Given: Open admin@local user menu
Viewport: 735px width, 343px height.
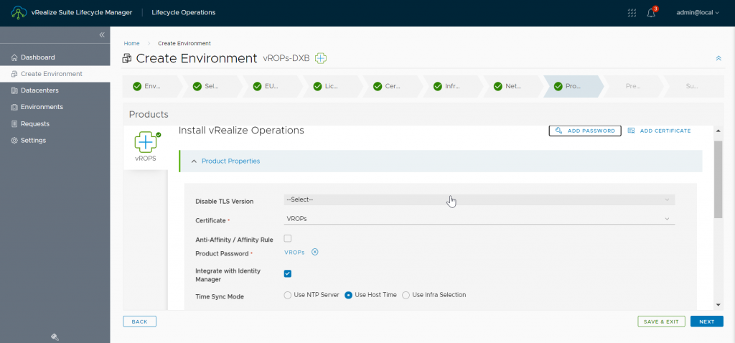Looking at the screenshot, I should 698,13.
